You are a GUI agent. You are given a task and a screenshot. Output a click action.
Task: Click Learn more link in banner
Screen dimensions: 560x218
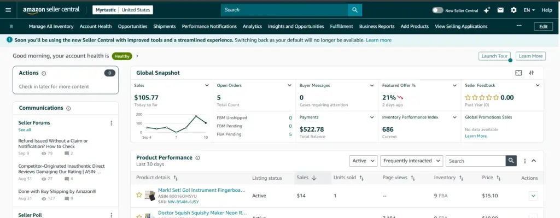point(378,40)
